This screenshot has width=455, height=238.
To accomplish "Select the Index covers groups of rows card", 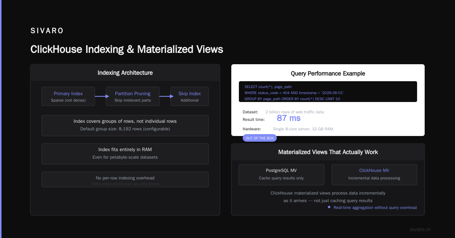I will point(125,125).
